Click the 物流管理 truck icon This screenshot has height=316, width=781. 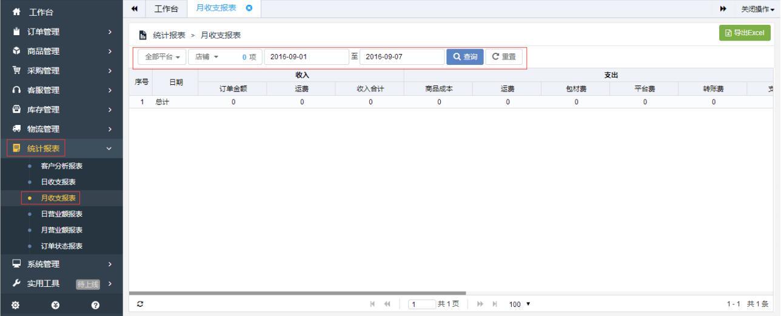tap(15, 129)
